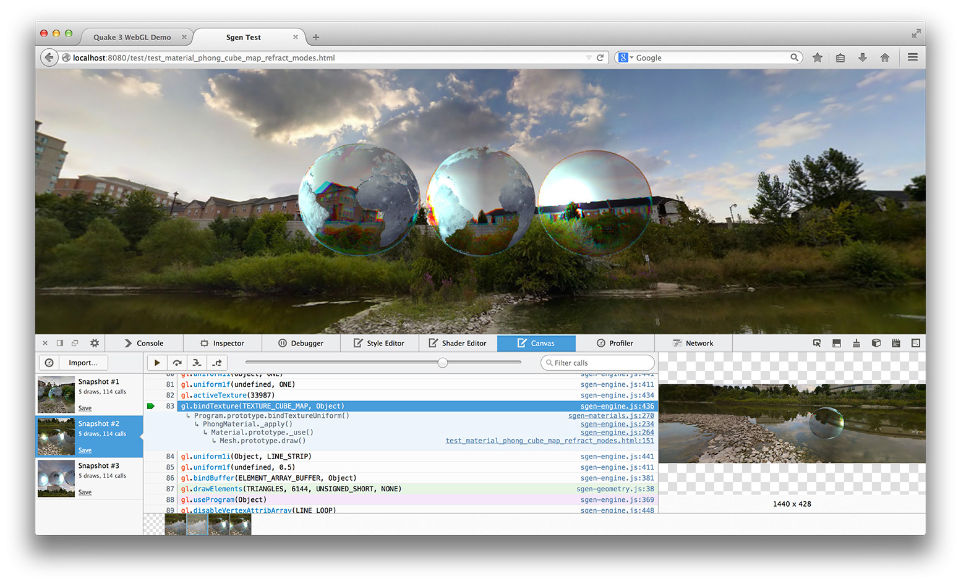Screen dimensions: 961x584
Task: Toggle the paint flashing brush icon
Action: click(856, 343)
